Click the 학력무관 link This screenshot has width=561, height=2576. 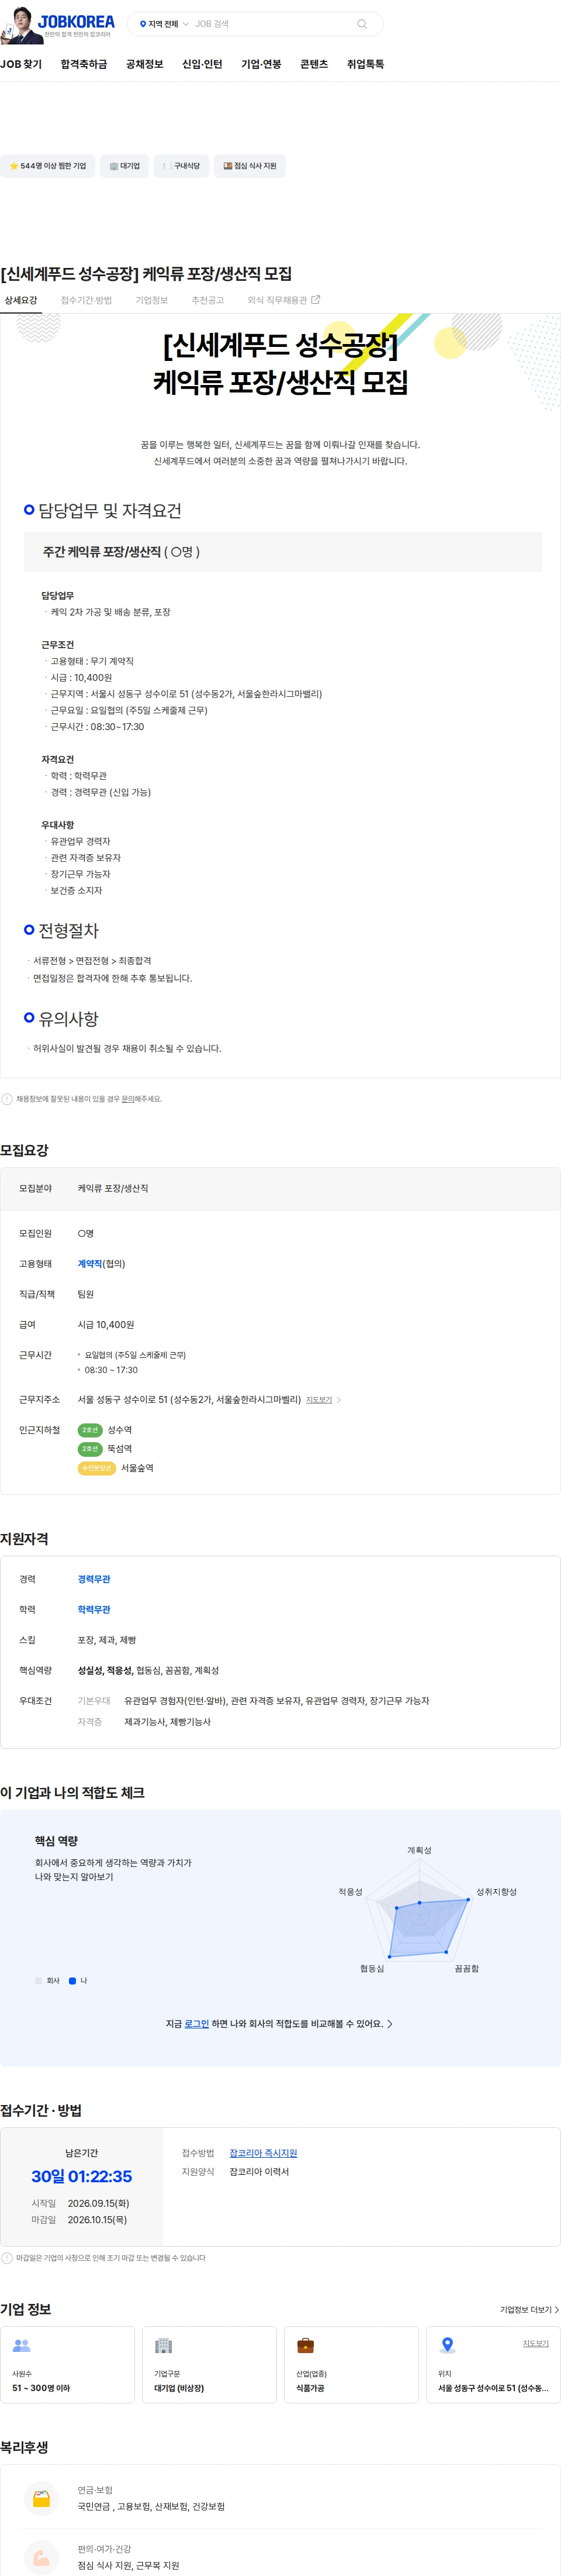pos(94,1610)
